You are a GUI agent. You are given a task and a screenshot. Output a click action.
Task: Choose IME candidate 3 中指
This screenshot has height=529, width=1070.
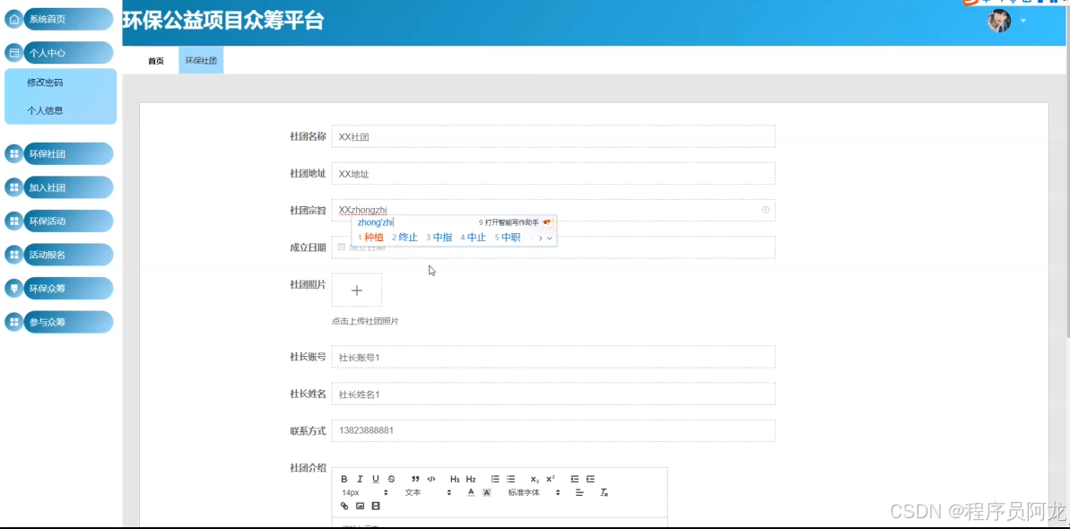pyautogui.click(x=439, y=238)
